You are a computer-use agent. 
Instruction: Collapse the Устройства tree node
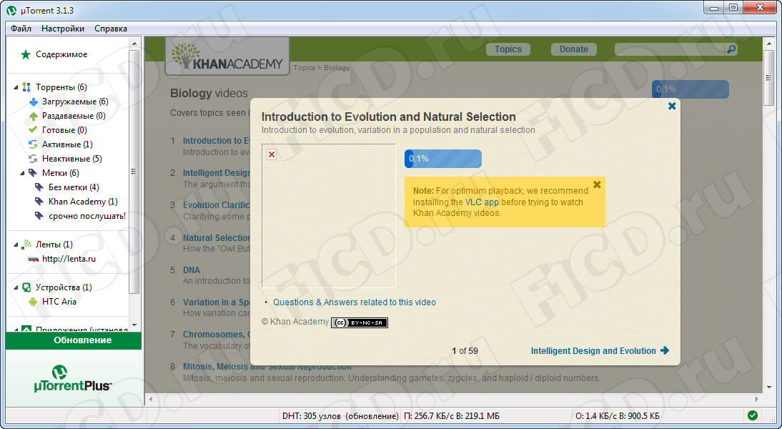point(16,287)
